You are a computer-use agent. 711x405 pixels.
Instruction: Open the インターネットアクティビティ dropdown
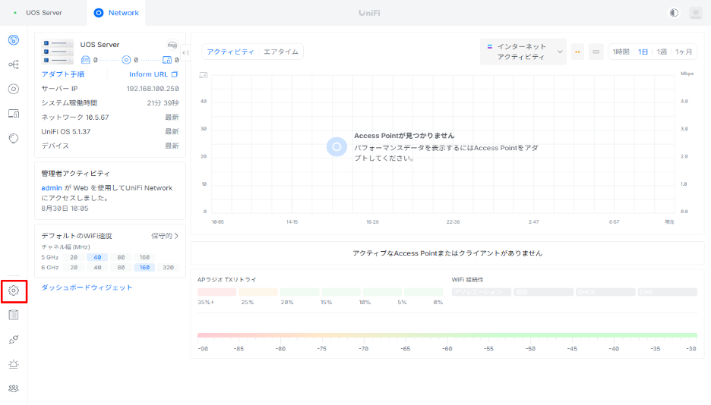pos(523,52)
